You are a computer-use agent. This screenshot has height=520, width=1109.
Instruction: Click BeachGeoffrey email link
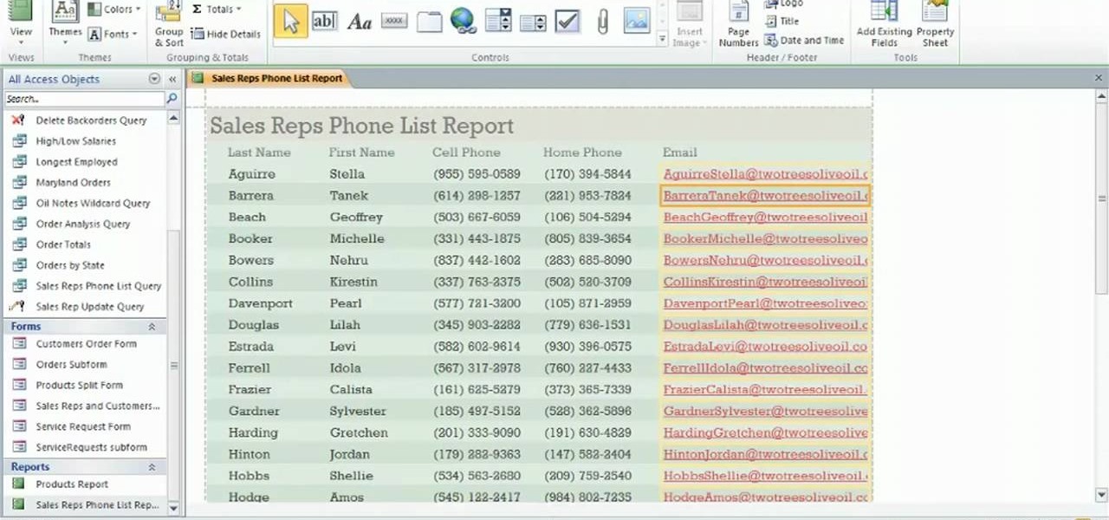click(765, 218)
